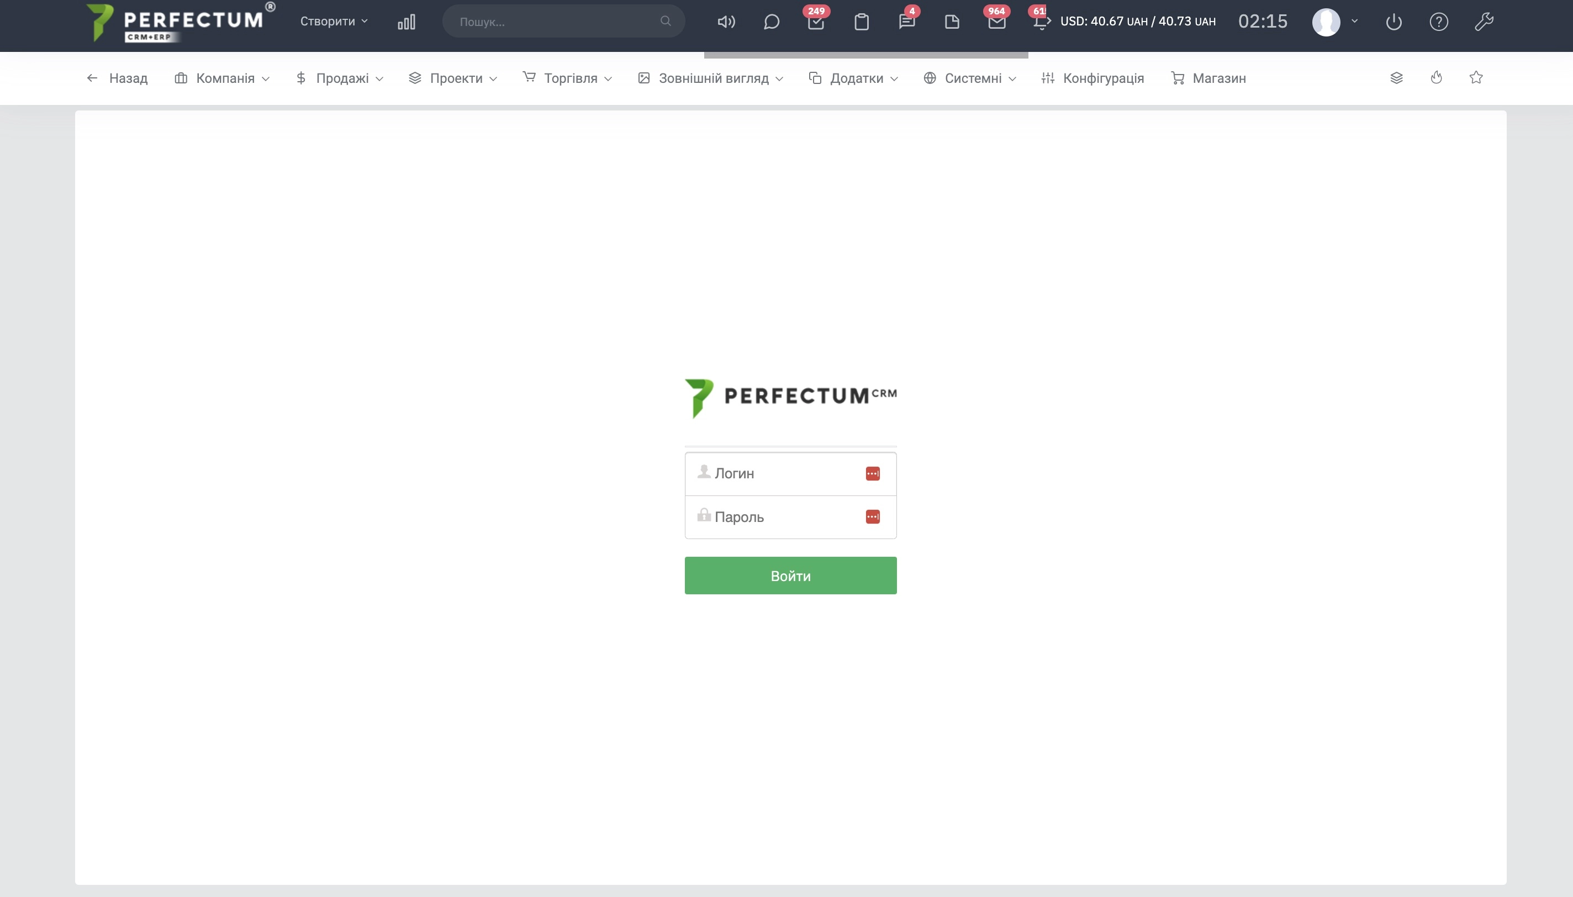Go to Конфігурація

click(1092, 78)
